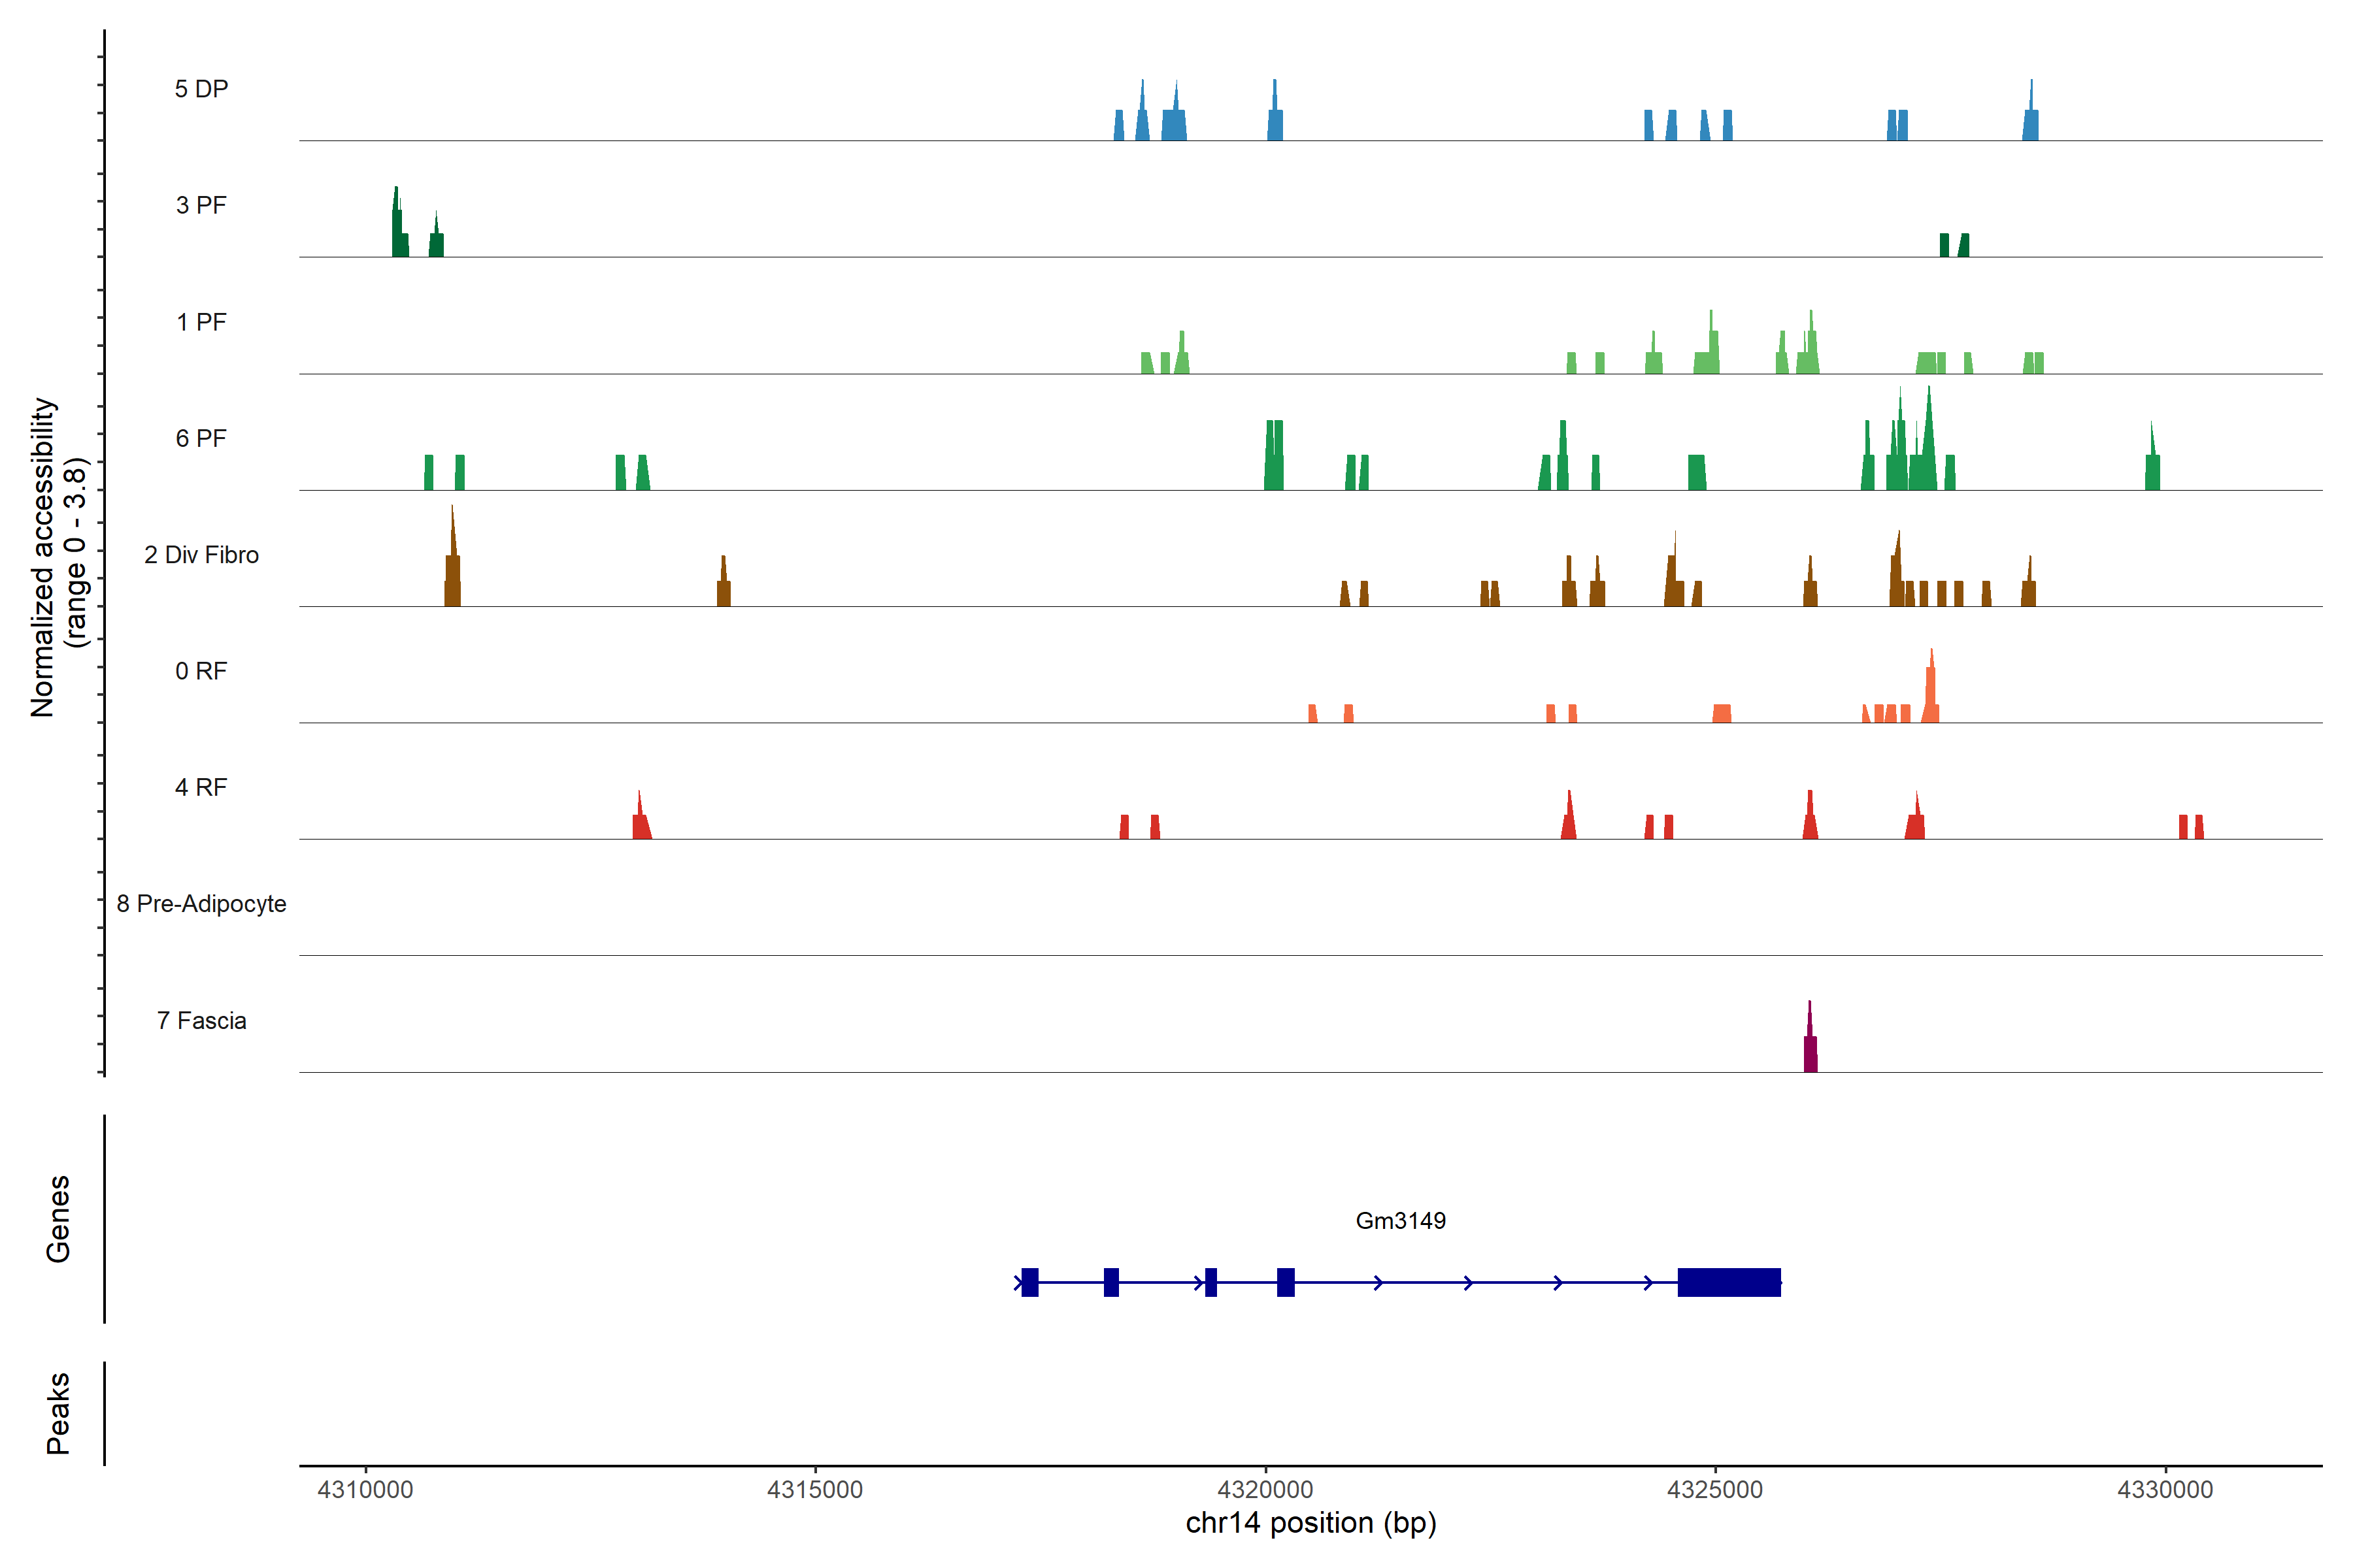Viewport: 2353px width, 1568px height.
Task: Click the 3 PF track label
Action: 201,205
